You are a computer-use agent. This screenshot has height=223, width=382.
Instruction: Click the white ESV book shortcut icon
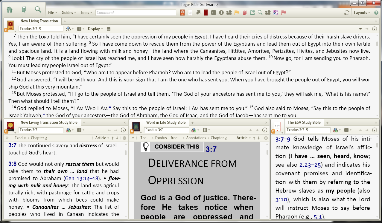point(190,13)
